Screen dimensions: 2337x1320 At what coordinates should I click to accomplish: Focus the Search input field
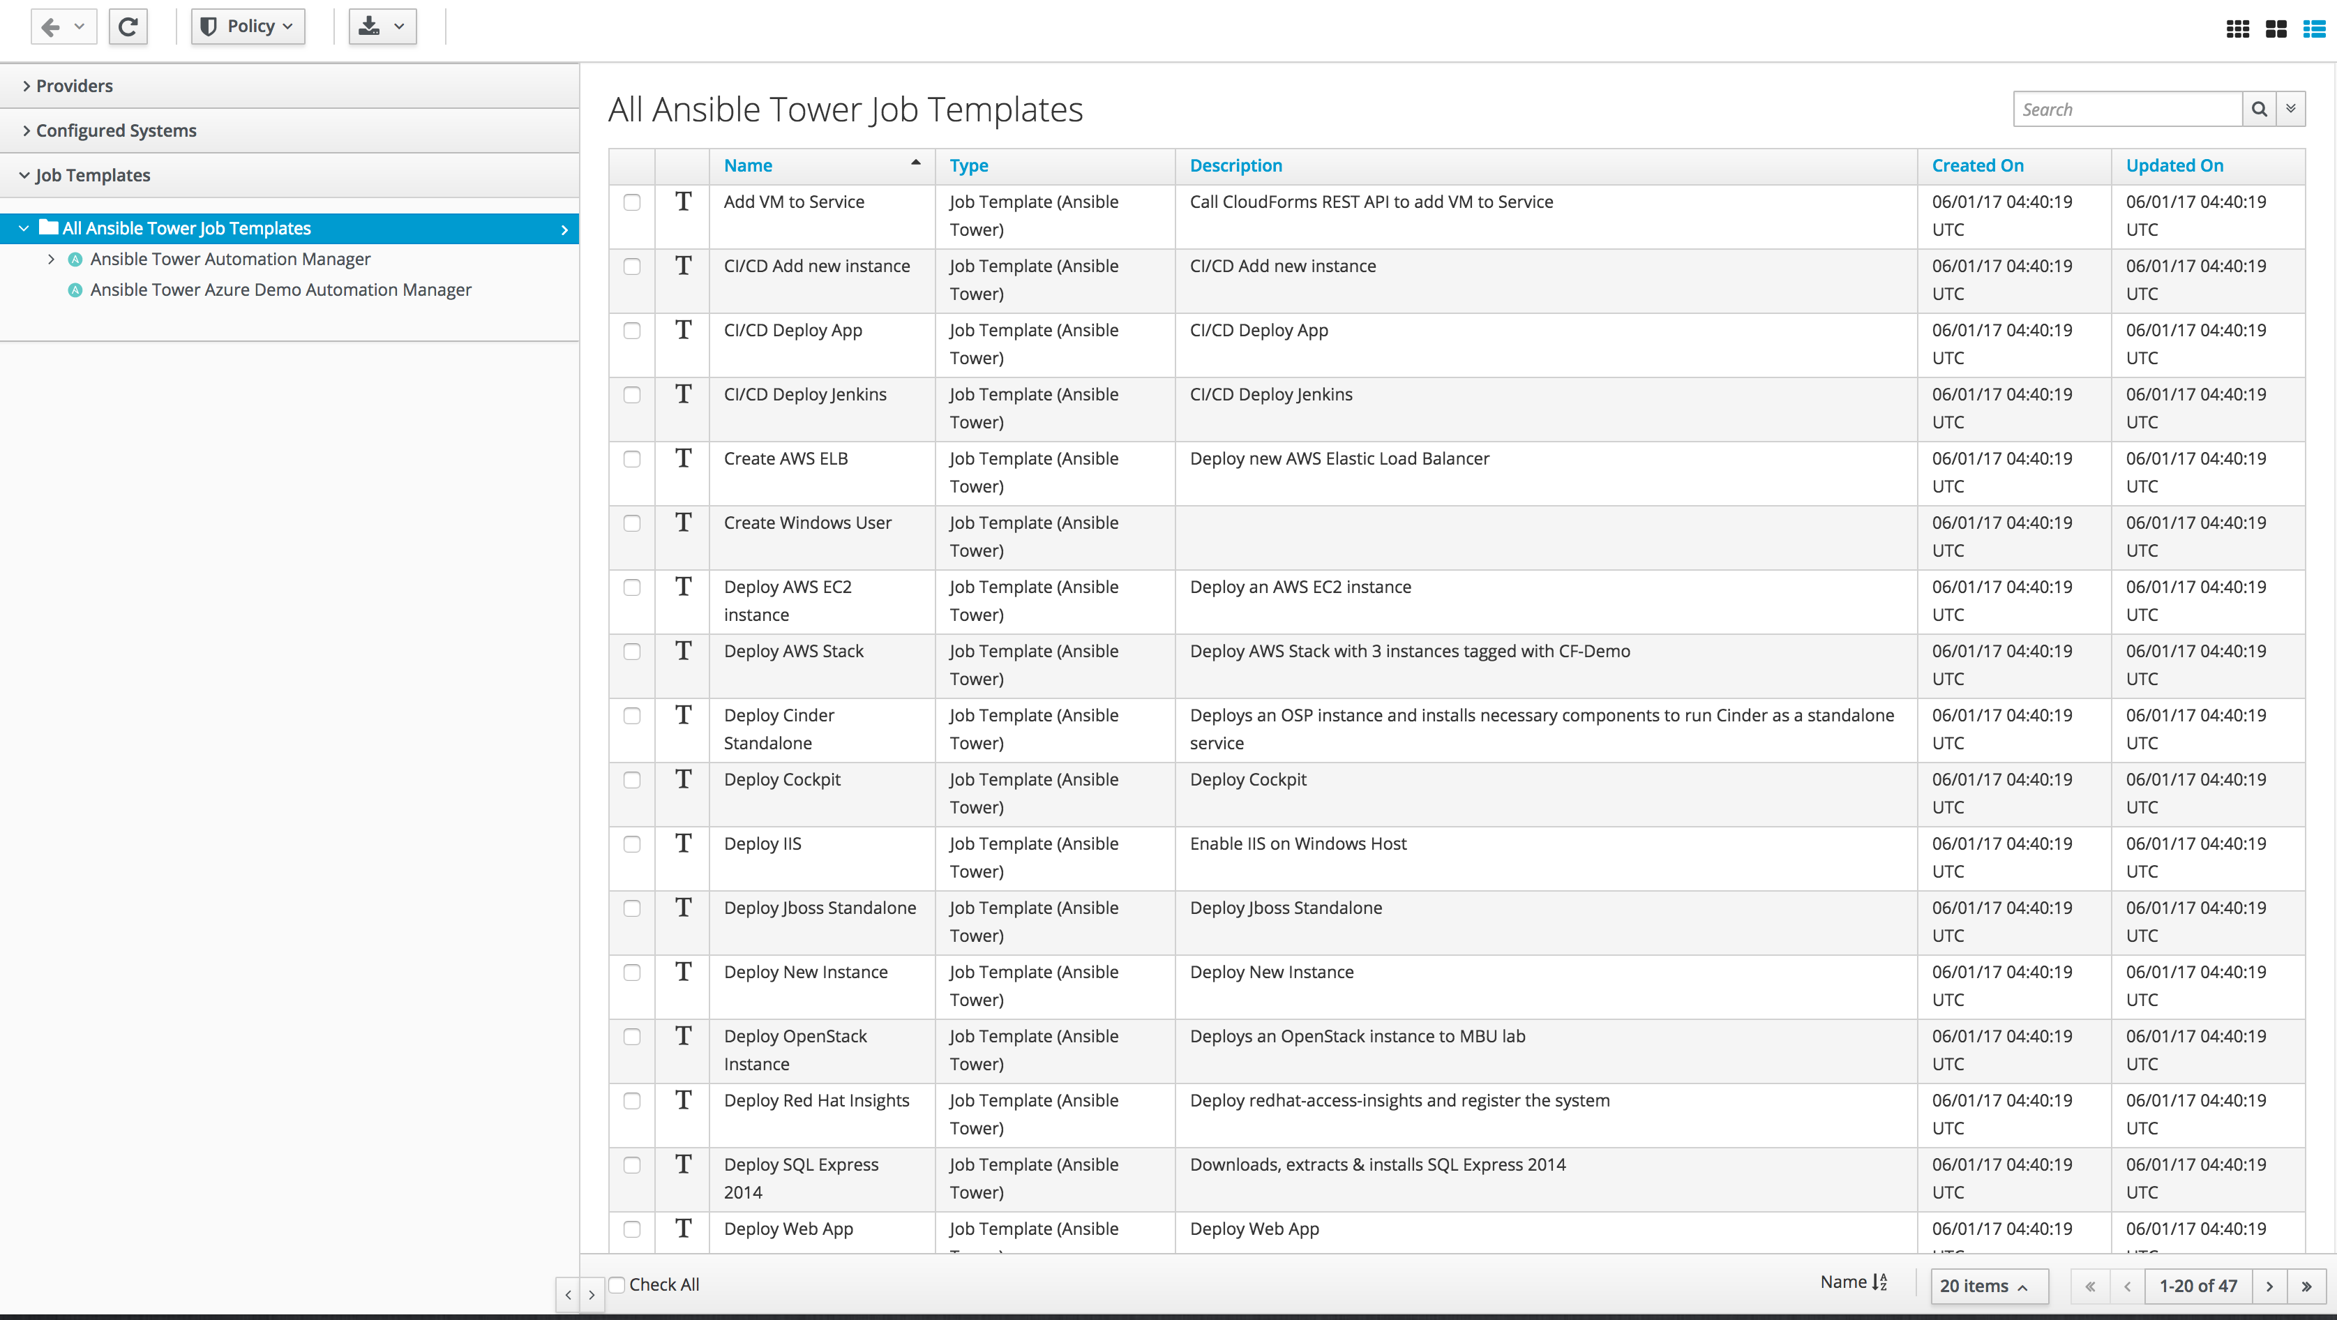tap(2128, 109)
